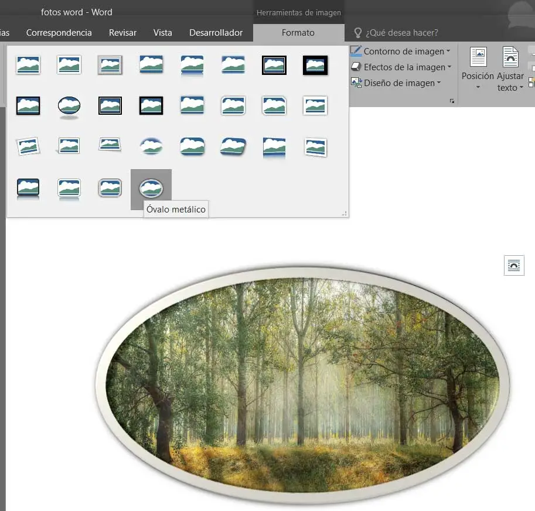This screenshot has height=511, width=535.
Task: Choose the bevel perspective skewed style
Action: (x=233, y=146)
